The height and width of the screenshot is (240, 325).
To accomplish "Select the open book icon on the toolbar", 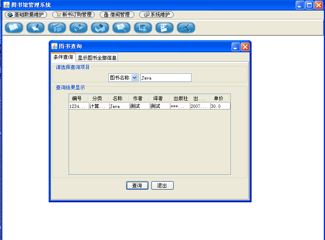I will click(x=13, y=28).
